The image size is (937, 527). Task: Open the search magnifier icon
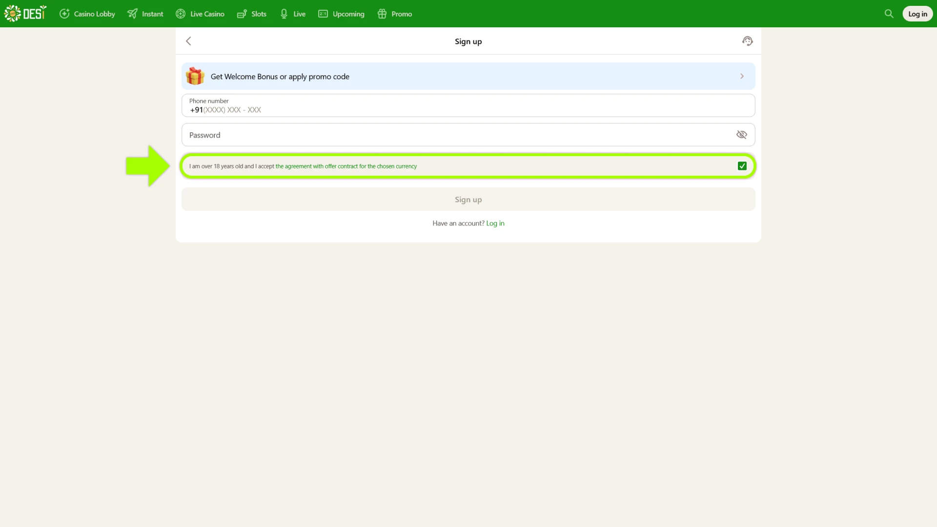point(889,14)
